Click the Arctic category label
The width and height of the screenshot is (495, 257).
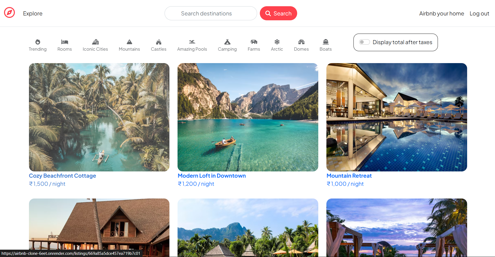277,49
